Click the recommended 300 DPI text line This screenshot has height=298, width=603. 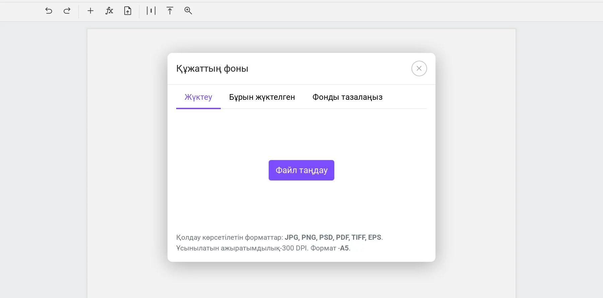click(x=263, y=248)
